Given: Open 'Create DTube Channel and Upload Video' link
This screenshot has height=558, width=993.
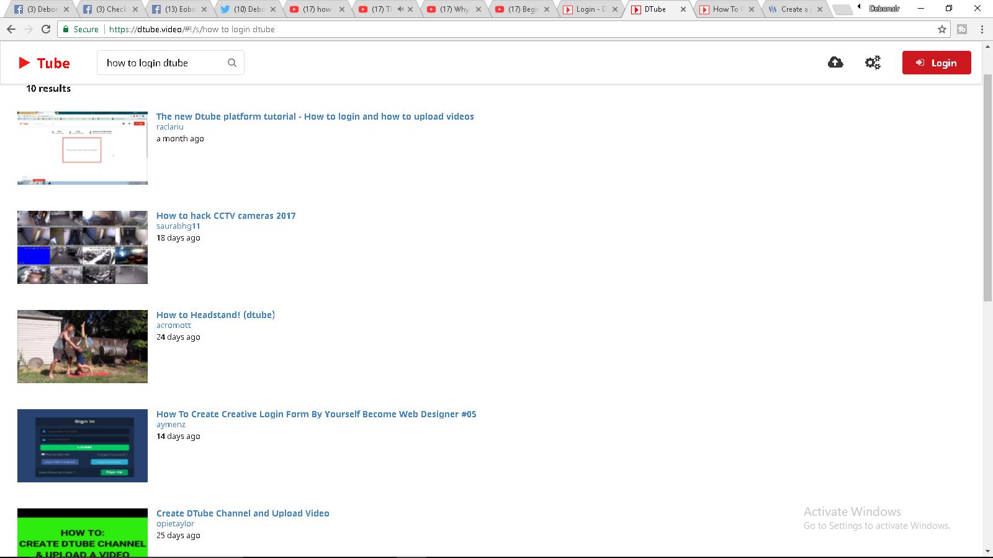Looking at the screenshot, I should click(x=243, y=513).
